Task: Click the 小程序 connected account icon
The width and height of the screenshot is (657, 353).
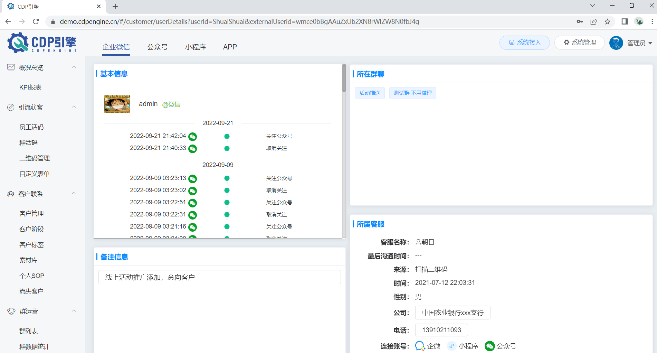Action: tap(451, 346)
